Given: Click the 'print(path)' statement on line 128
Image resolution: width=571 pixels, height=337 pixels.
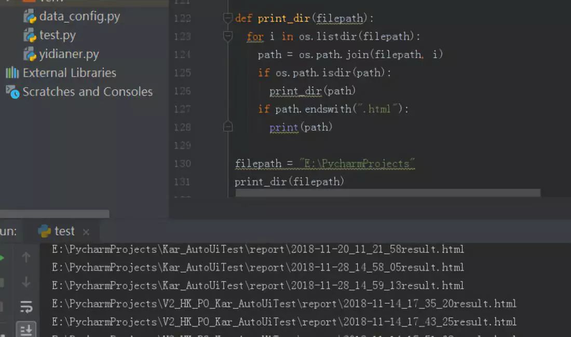Looking at the screenshot, I should coord(301,127).
